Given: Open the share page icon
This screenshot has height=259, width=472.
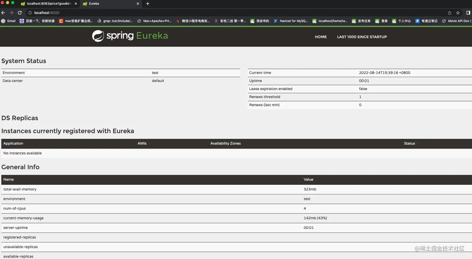Looking at the screenshot, I should pos(450,13).
